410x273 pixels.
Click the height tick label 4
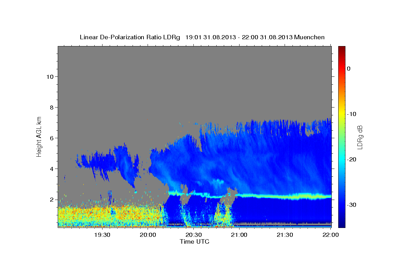click(51, 169)
